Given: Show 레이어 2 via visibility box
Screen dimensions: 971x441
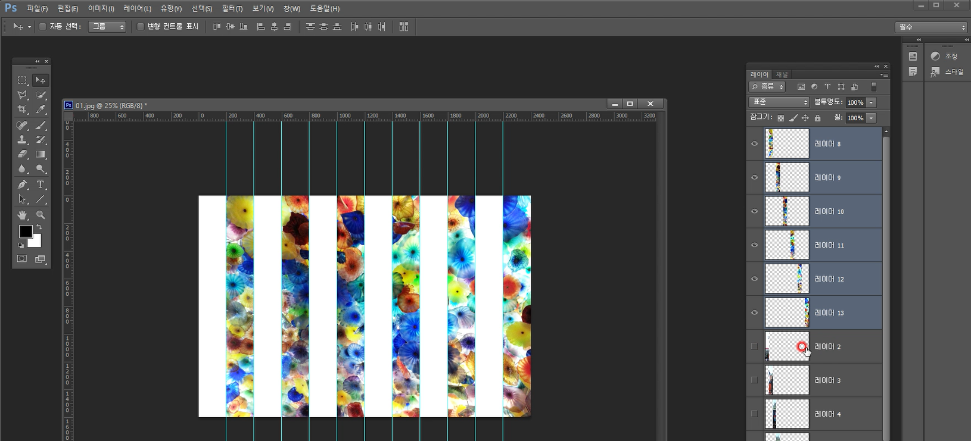Looking at the screenshot, I should tap(755, 346).
